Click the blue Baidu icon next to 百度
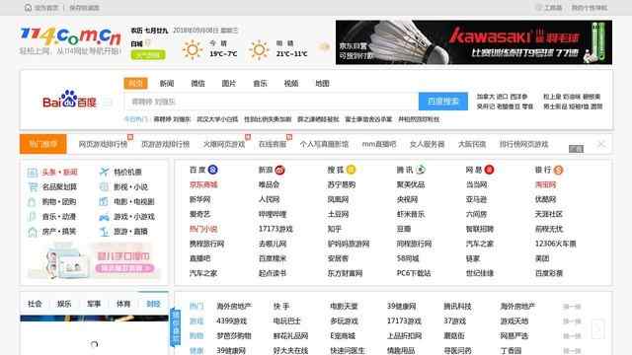Screen dimensions: 632x355 click(x=213, y=170)
